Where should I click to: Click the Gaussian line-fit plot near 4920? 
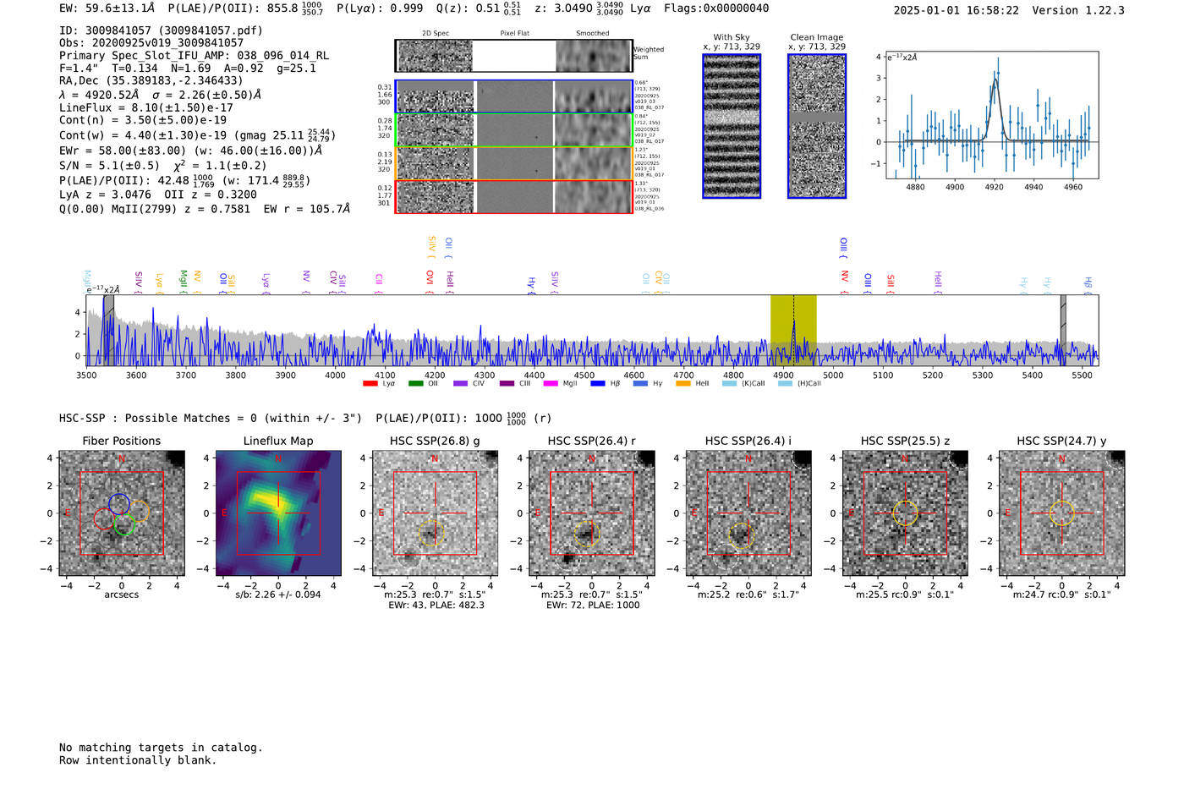pyautogui.click(x=993, y=115)
